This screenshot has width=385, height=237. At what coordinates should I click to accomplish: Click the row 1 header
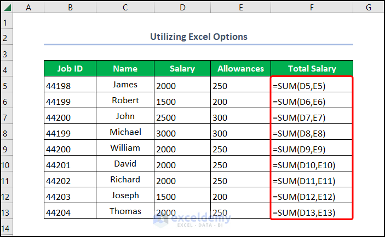5,22
